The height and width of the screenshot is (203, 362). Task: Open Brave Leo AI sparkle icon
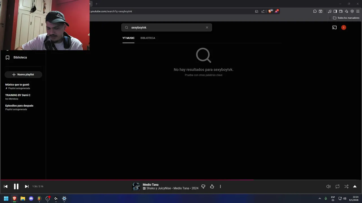346,11
